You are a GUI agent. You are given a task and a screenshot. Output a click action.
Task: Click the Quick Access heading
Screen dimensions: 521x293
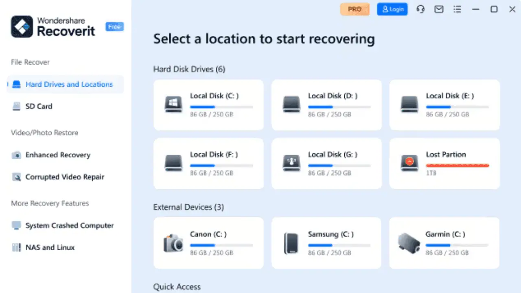(x=177, y=287)
